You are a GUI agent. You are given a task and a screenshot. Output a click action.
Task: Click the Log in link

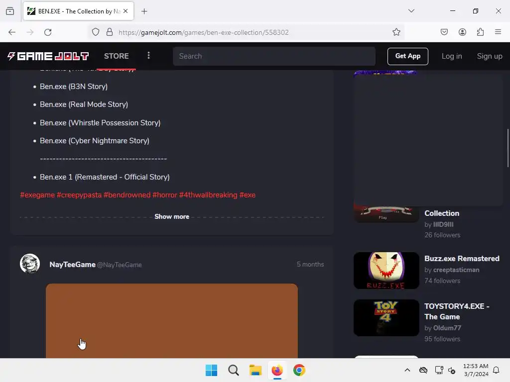click(452, 56)
